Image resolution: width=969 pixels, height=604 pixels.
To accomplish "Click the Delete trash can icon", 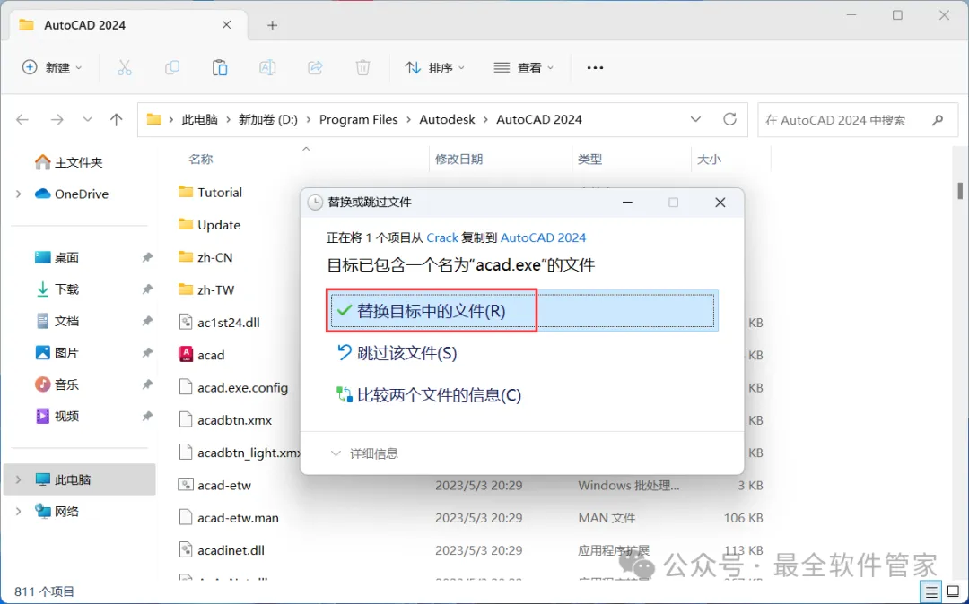I will [x=362, y=68].
